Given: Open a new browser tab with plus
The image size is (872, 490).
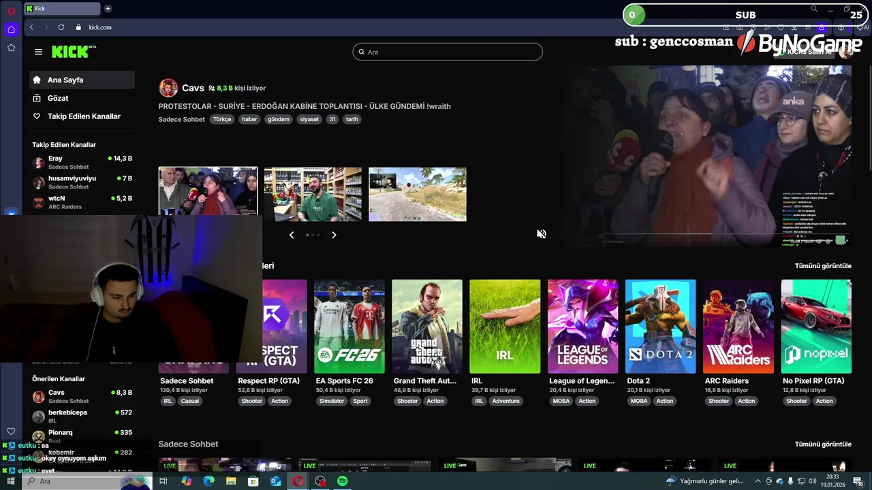Looking at the screenshot, I should (108, 9).
